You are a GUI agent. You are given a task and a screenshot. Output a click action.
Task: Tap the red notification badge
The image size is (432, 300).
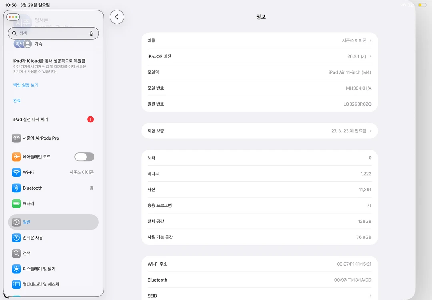tap(90, 119)
